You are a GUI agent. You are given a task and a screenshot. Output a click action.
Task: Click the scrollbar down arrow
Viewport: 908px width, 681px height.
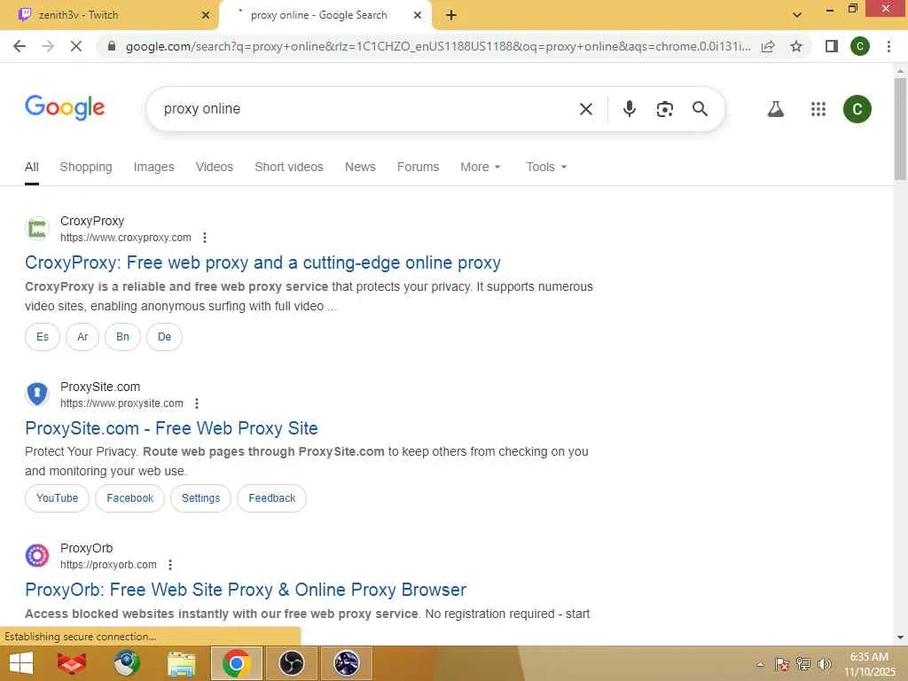[x=900, y=637]
